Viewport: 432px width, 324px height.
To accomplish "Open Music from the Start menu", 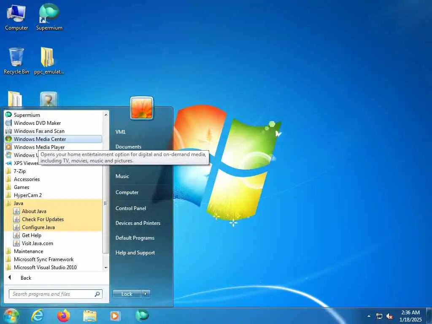I will 122,176.
